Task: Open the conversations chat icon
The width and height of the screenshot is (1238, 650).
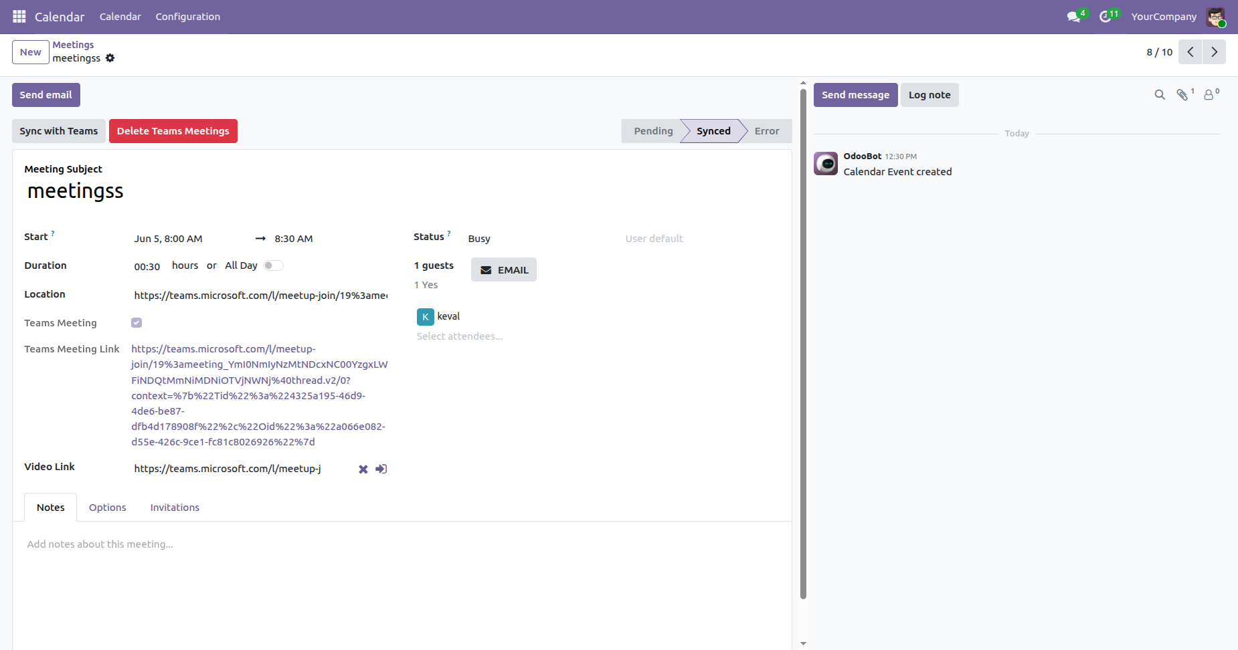Action: pos(1075,17)
